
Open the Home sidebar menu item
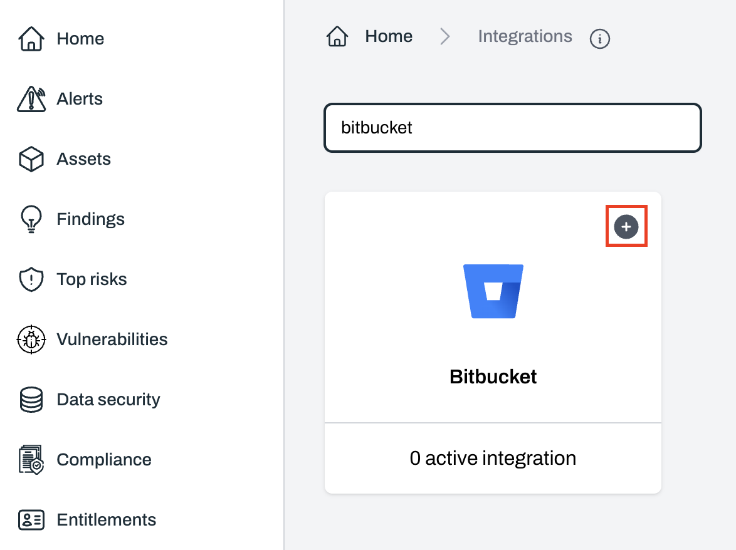click(80, 38)
